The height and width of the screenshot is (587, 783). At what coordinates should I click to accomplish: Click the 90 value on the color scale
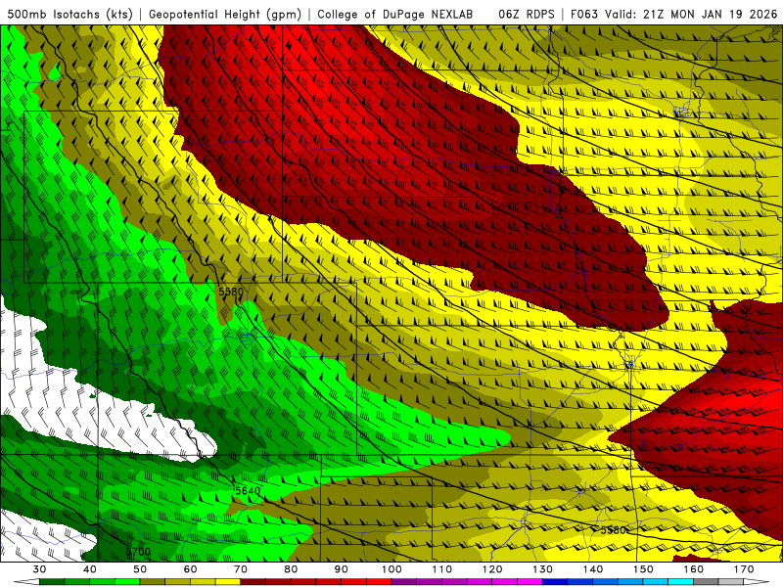(341, 569)
